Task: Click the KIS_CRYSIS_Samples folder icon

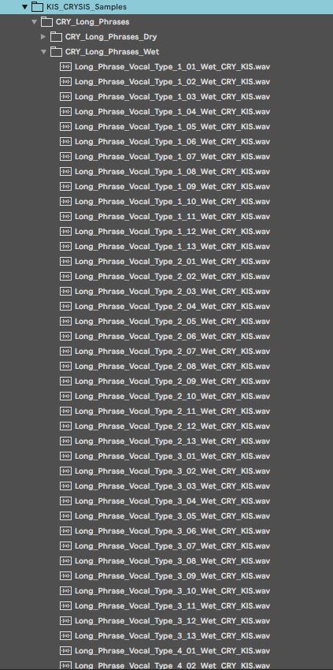Action: pyautogui.click(x=37, y=7)
